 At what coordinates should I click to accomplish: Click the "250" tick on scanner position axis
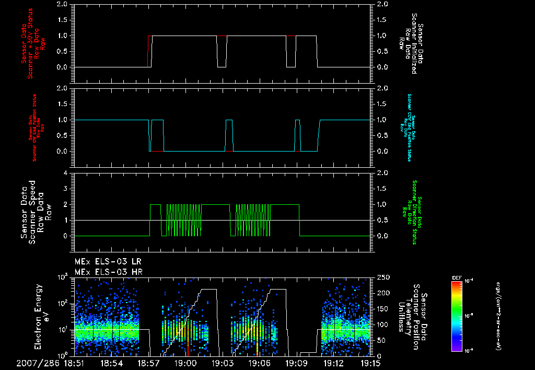383,277
